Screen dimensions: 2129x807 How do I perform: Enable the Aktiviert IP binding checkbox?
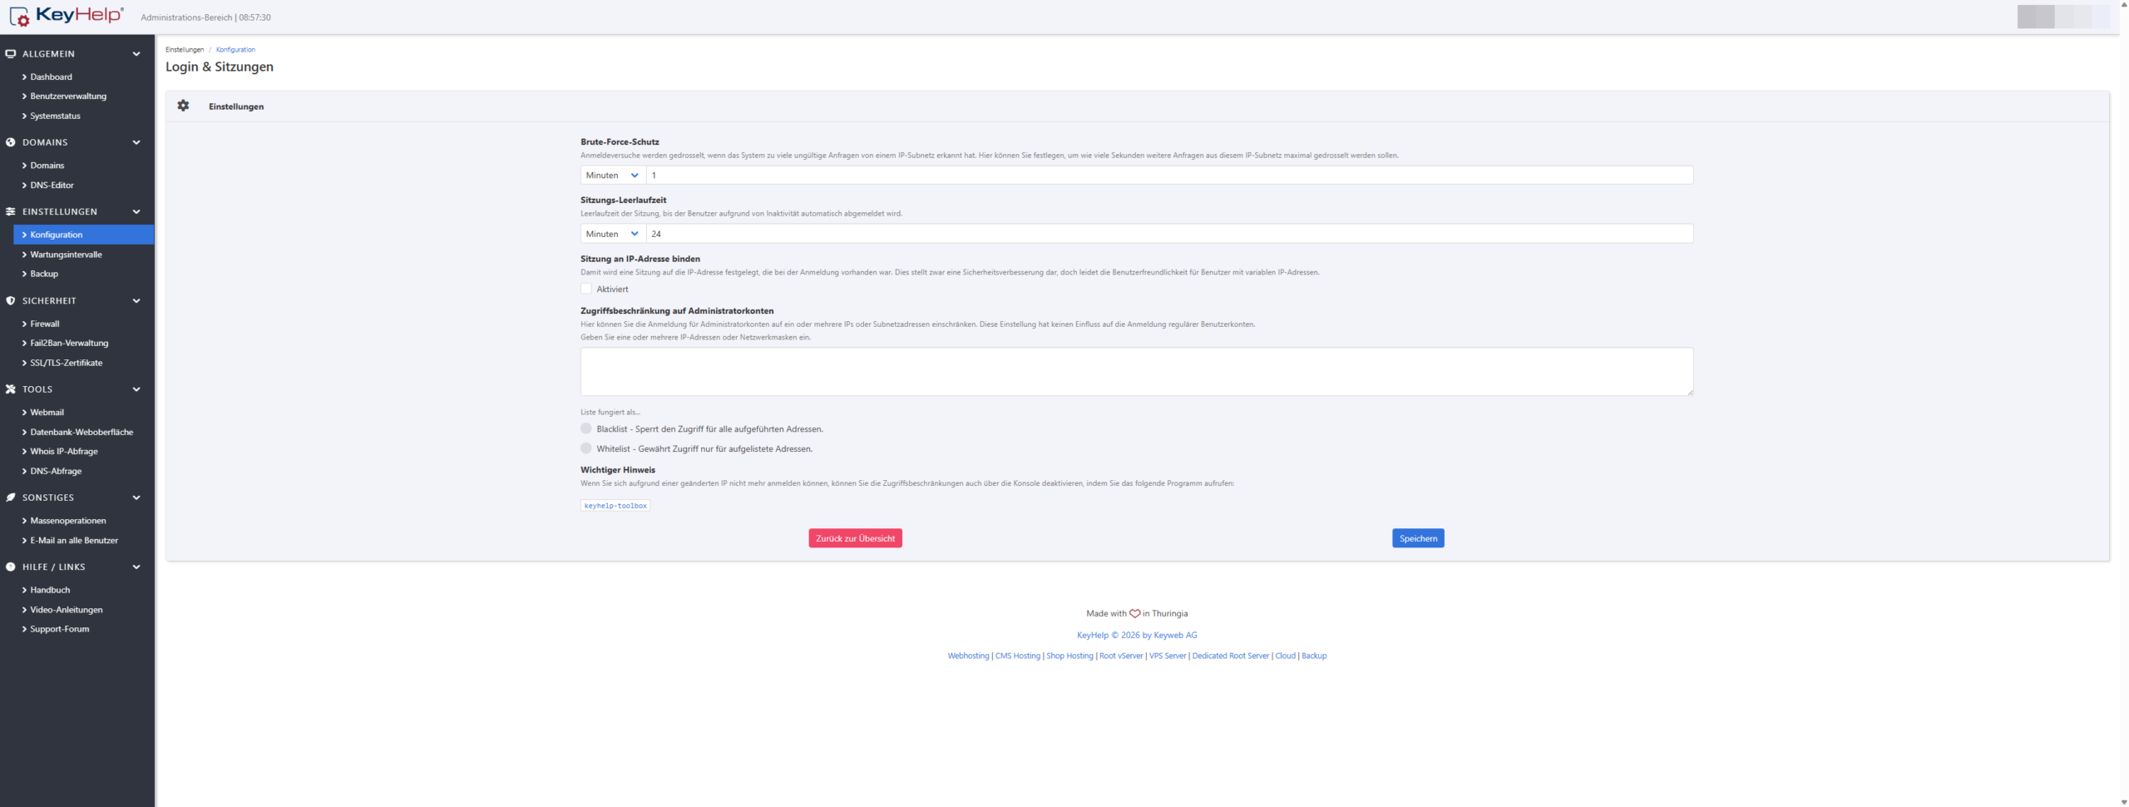586,289
